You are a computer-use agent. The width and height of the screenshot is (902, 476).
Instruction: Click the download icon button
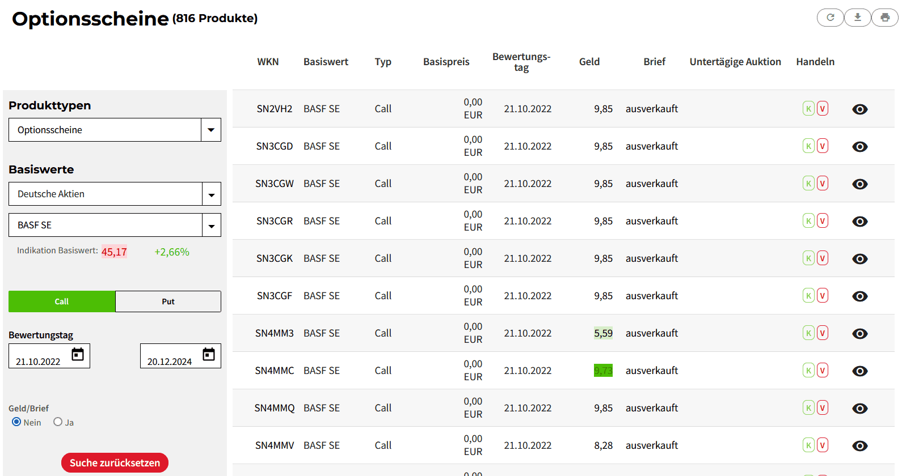858,18
